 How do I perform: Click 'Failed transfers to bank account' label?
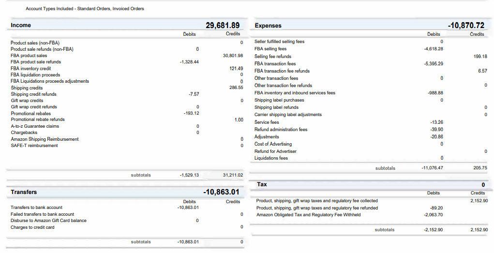tap(42, 214)
